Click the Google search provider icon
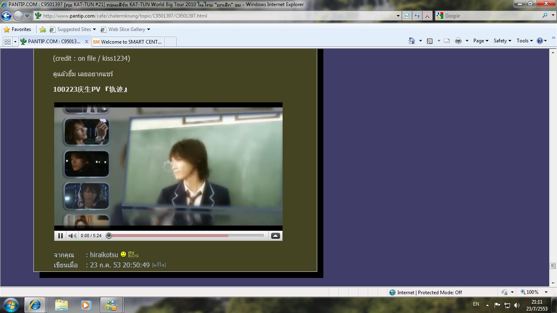 440,16
